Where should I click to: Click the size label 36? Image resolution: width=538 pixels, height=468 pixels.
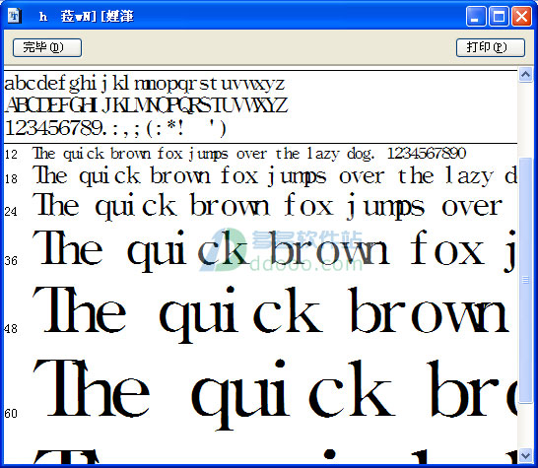point(11,261)
